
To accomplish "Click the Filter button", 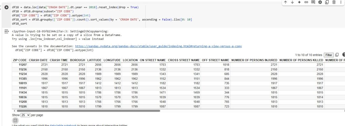I will (x=329, y=55).
